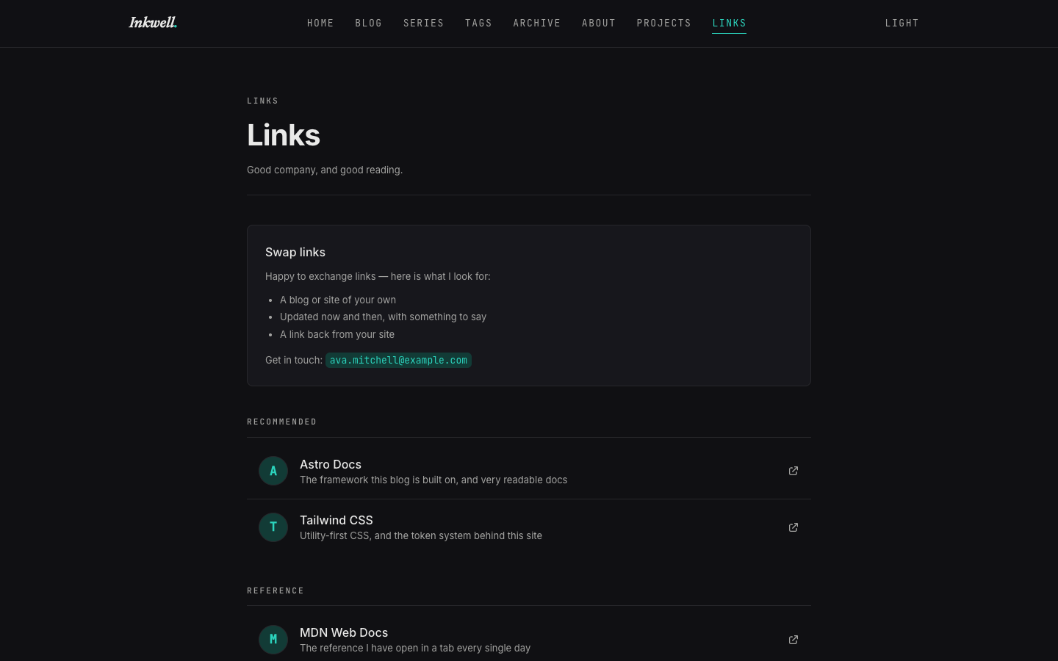Open the ARCHIVE nav item
This screenshot has height=661, width=1058.
[537, 24]
